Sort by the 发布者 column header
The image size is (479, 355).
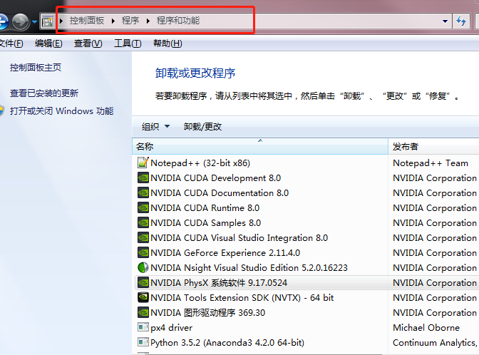coord(434,146)
